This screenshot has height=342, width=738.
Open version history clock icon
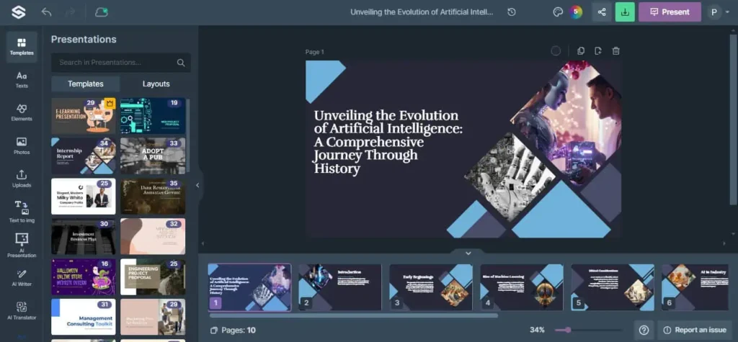pyautogui.click(x=512, y=12)
